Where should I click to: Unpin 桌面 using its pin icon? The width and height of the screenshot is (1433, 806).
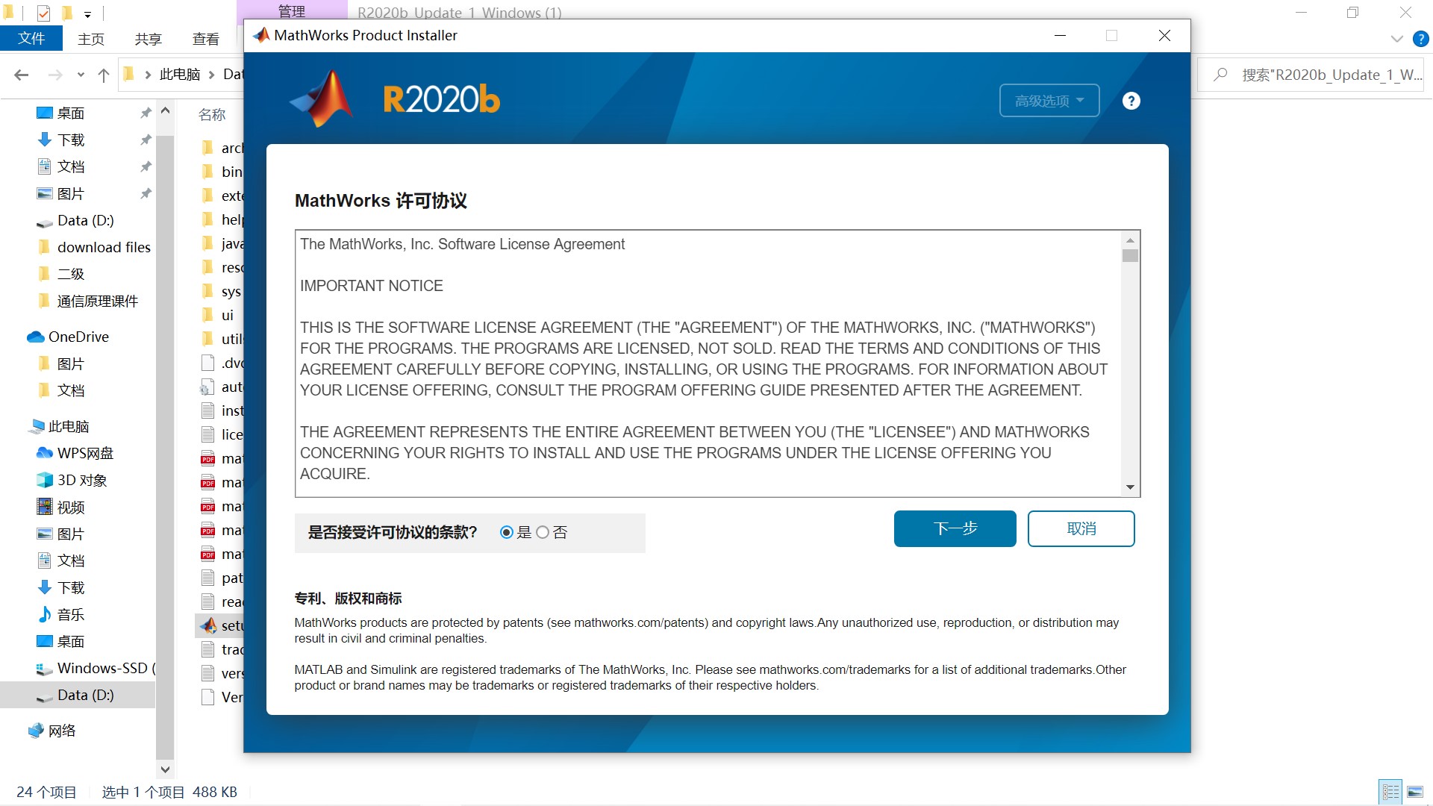tap(146, 113)
